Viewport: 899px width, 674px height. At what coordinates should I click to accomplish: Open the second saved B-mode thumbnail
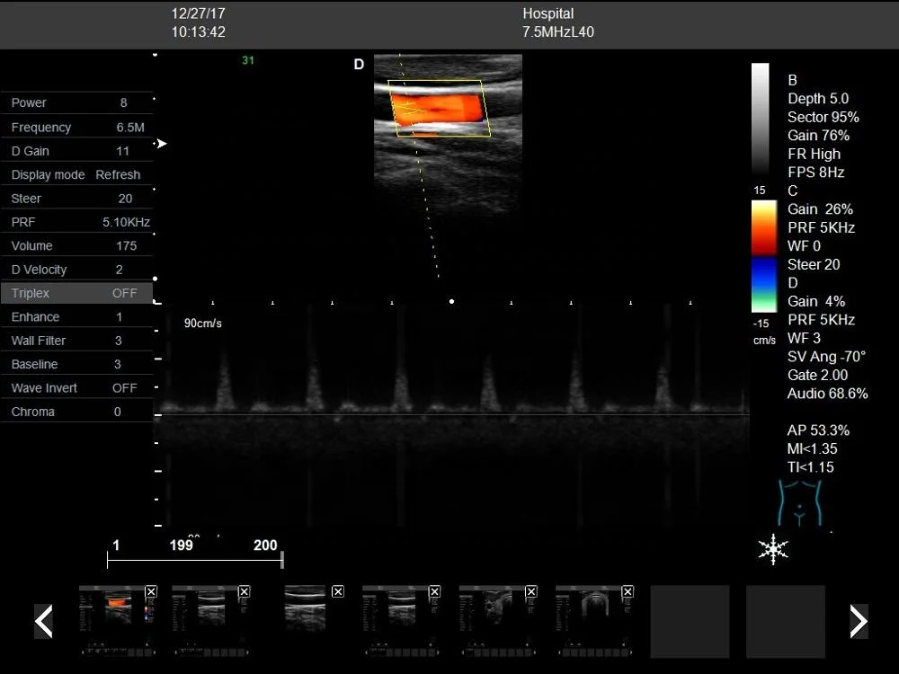click(x=210, y=621)
